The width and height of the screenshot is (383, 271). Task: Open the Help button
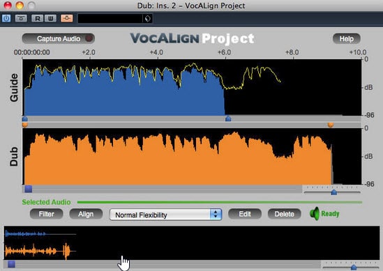tap(346, 38)
